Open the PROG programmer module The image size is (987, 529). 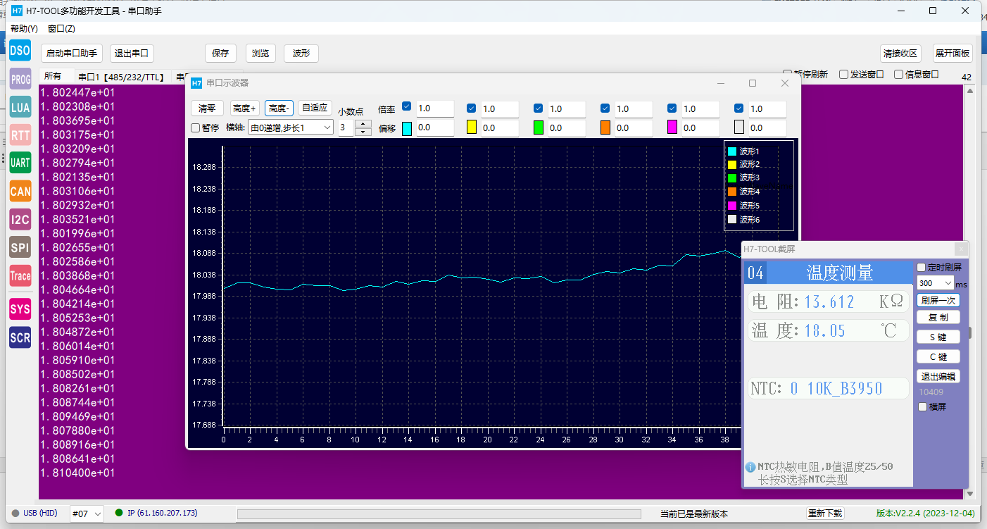point(20,79)
